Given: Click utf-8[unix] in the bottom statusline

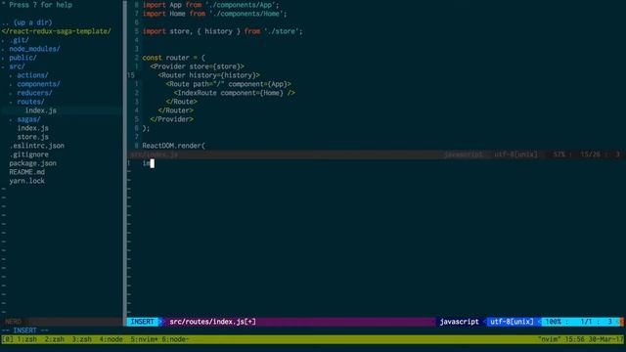Looking at the screenshot, I should click(x=512, y=322).
